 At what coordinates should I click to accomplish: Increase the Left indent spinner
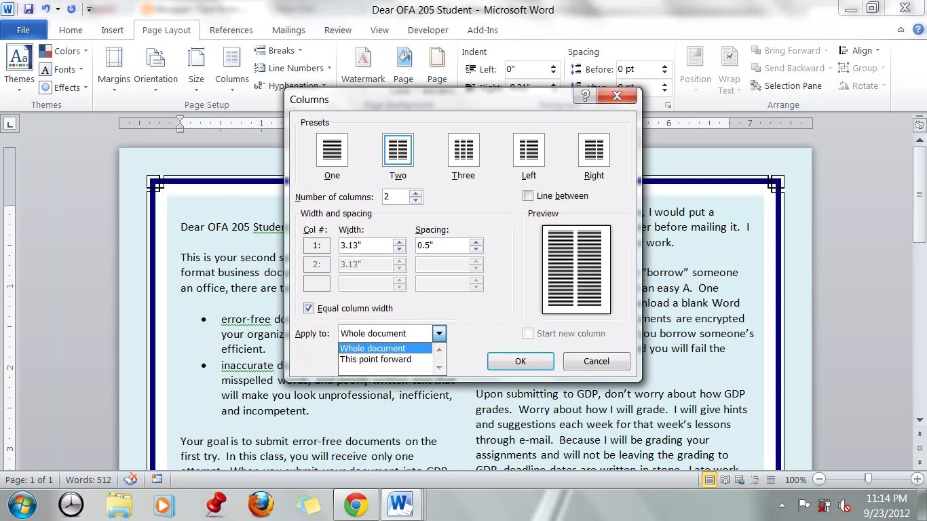(x=553, y=66)
